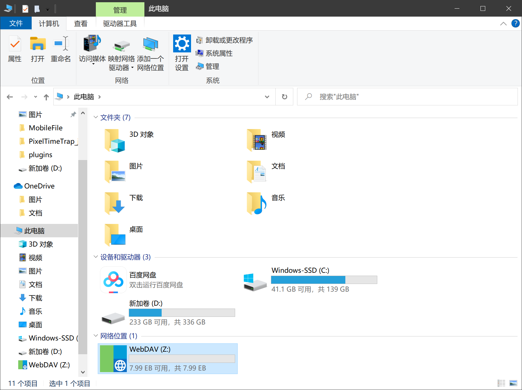
Task: Select OneDrive in navigation pane
Action: 39,186
